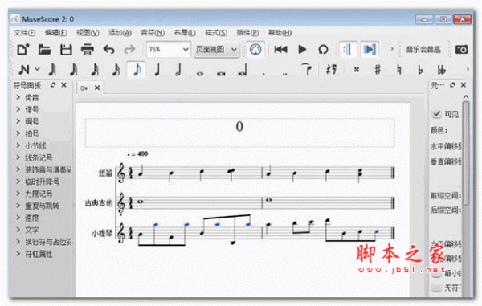Open the 添加(A) menu
The height and width of the screenshot is (306, 482).
120,33
